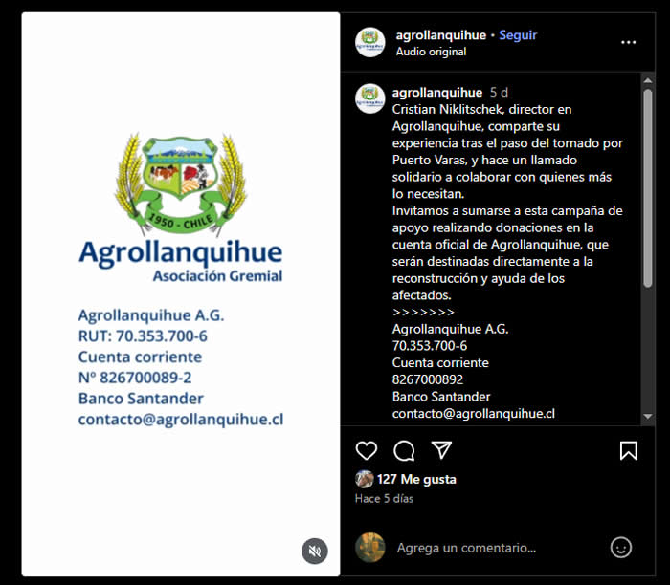View the 127 Me gusta likes list
This screenshot has width=670, height=585.
click(x=416, y=479)
